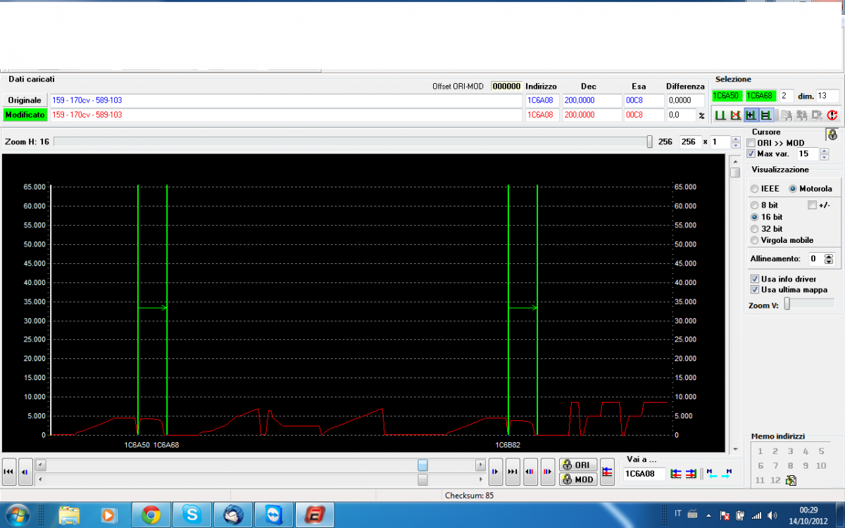Increase the Zoom H multiplier with the up arrow
Image resolution: width=845 pixels, height=528 pixels.
click(x=736, y=139)
